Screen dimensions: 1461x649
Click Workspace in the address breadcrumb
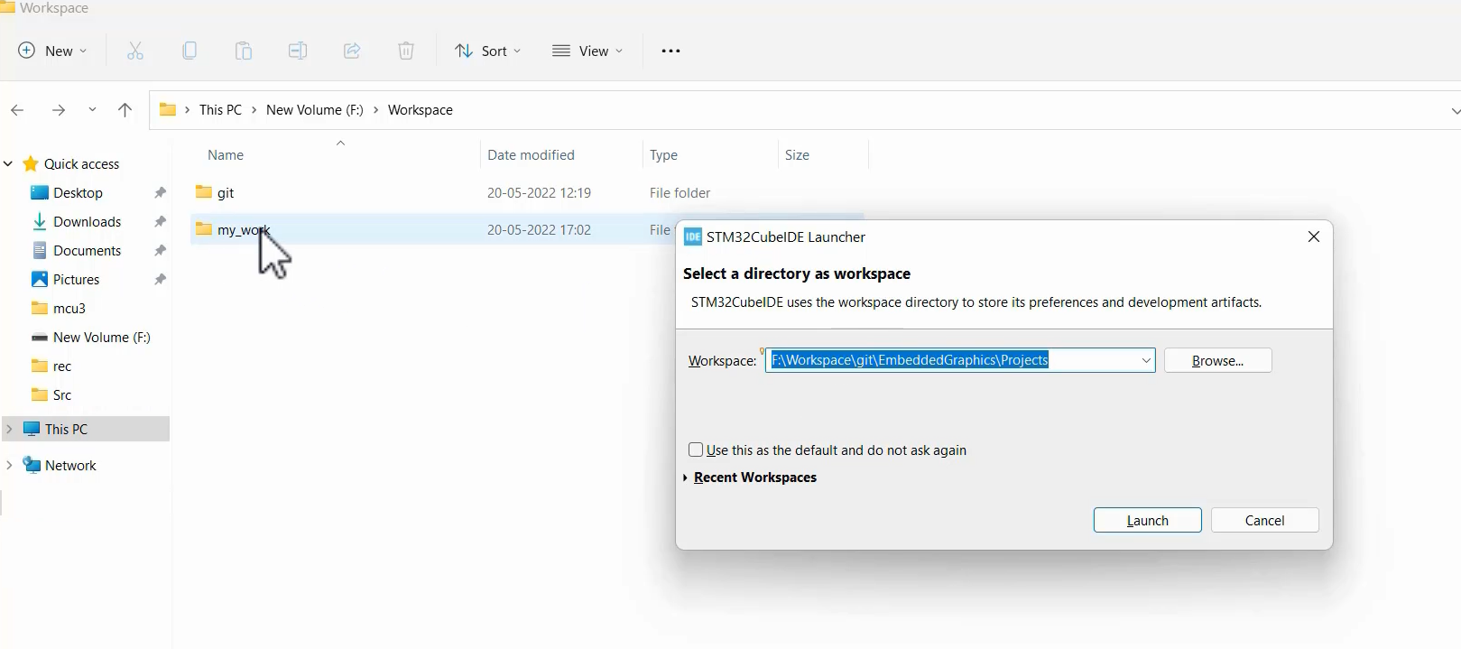(x=421, y=110)
